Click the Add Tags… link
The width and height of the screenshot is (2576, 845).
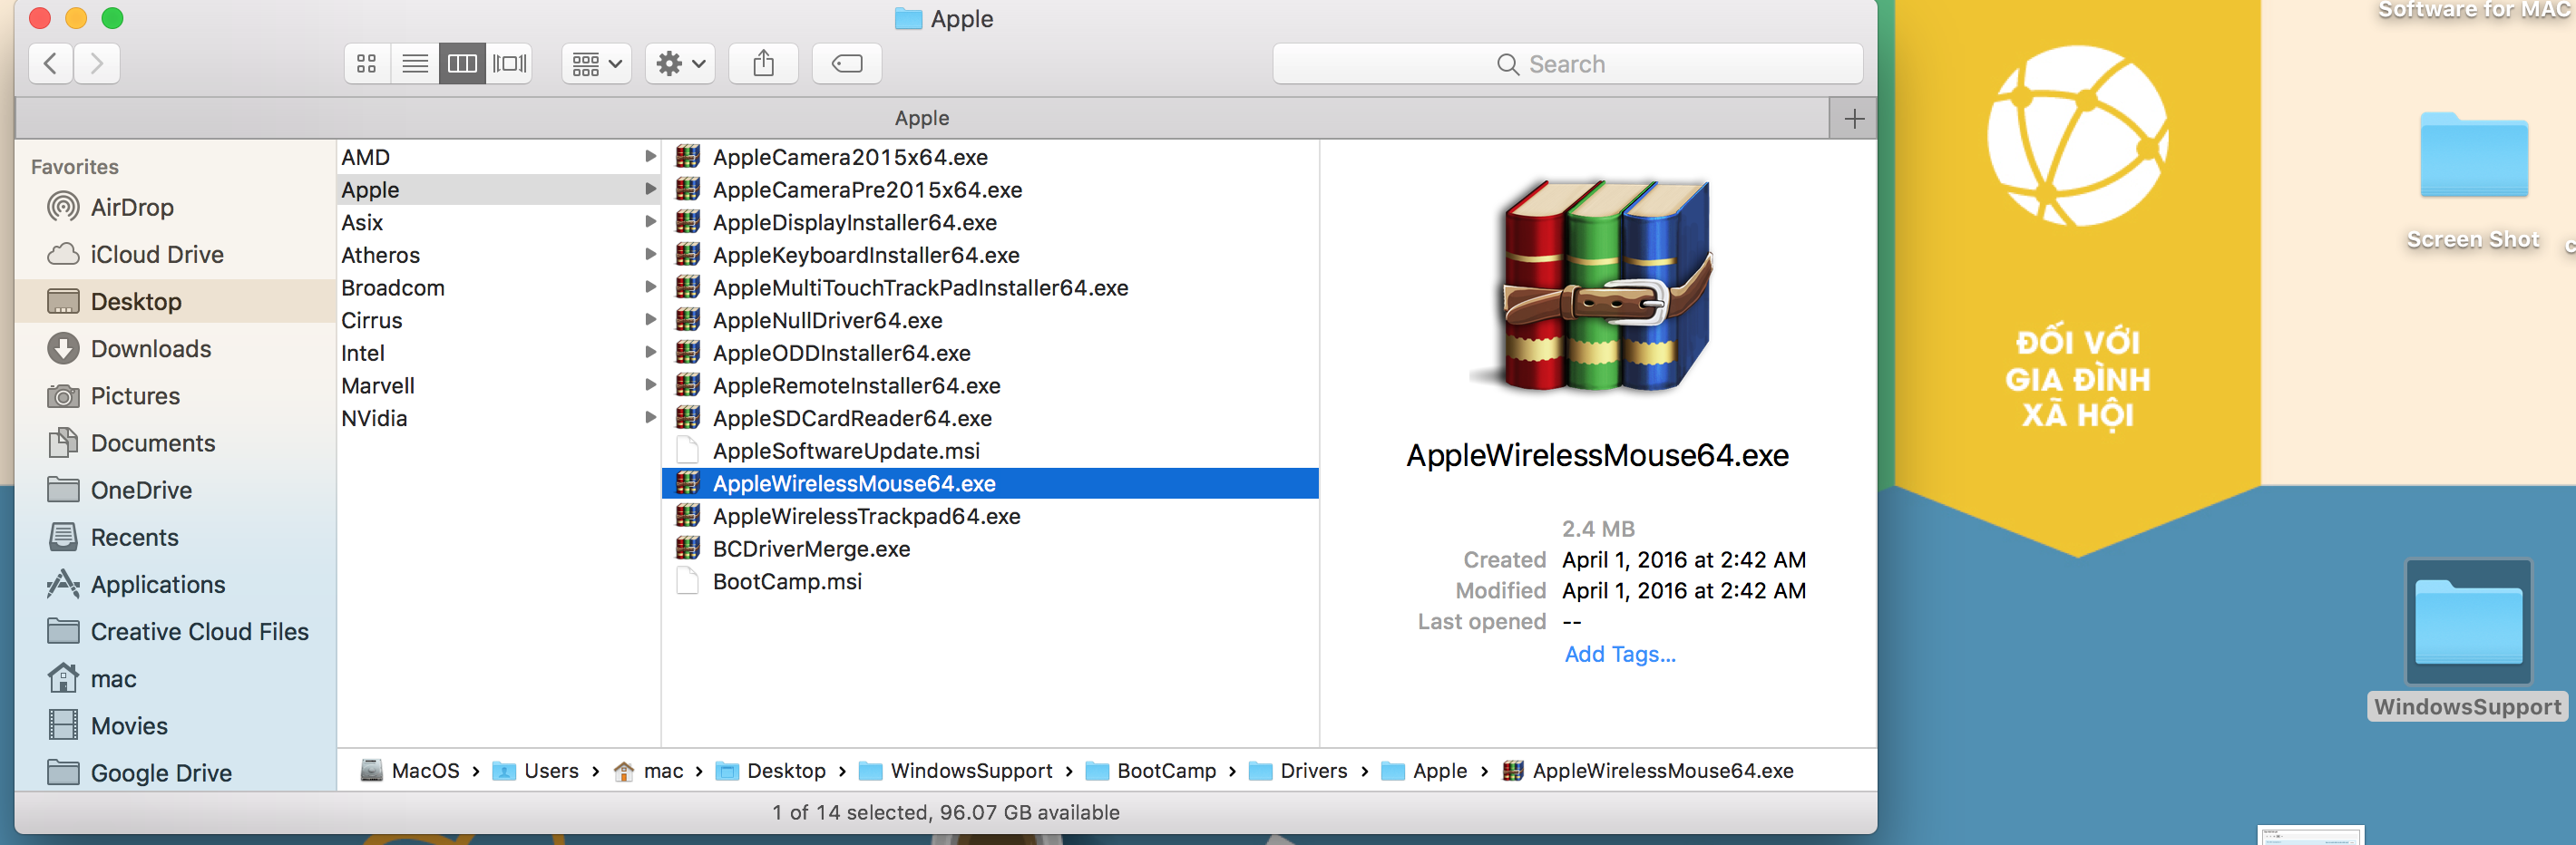(x=1620, y=654)
